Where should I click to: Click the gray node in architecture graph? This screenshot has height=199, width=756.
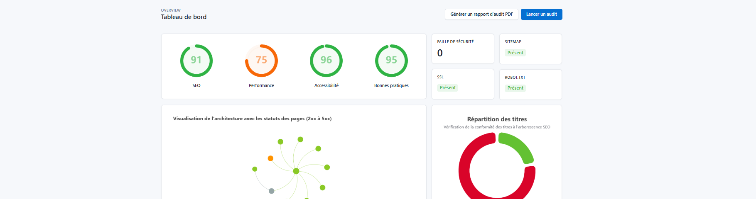pyautogui.click(x=271, y=191)
